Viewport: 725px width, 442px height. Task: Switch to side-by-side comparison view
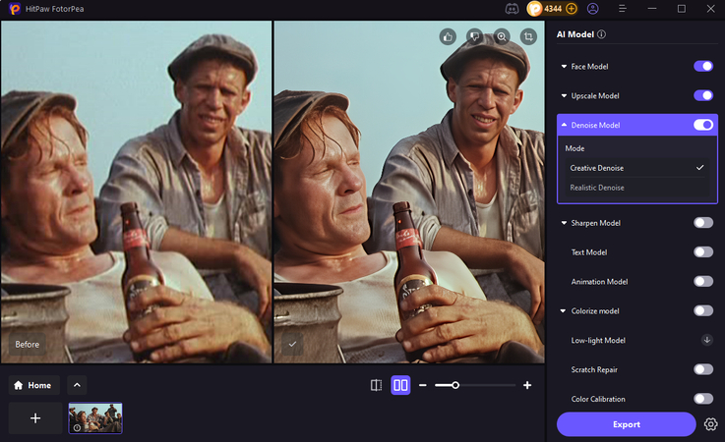pos(401,385)
